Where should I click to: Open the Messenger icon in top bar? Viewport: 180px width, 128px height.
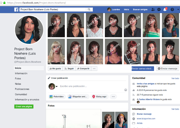click(159, 9)
